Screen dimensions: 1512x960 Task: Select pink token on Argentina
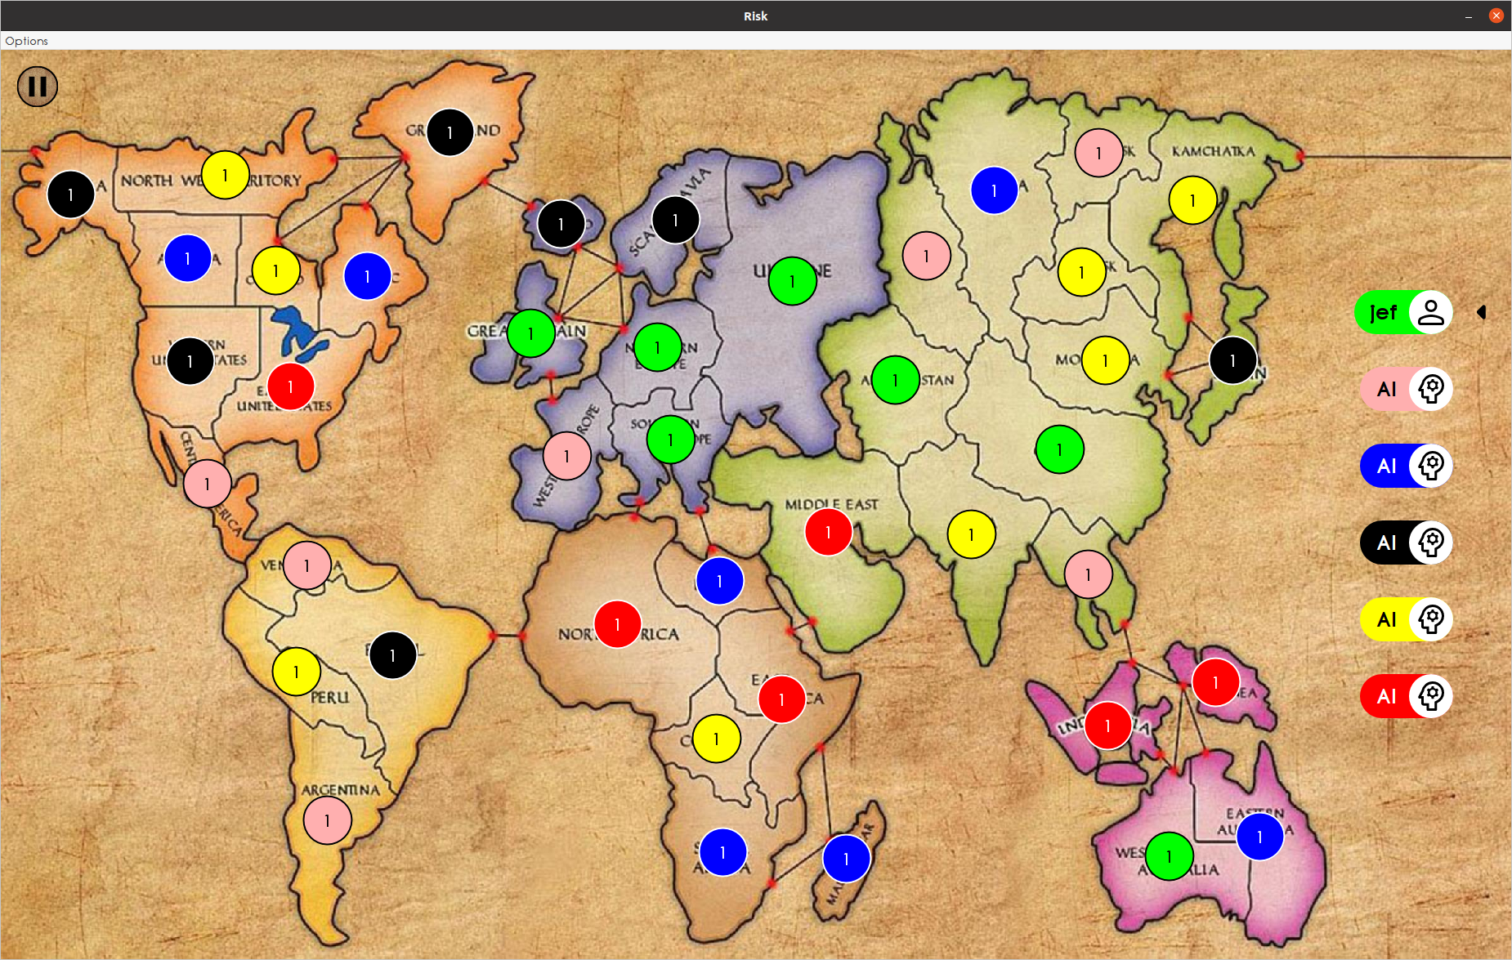pyautogui.click(x=327, y=820)
